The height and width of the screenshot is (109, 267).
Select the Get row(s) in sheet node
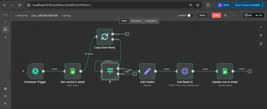pyautogui.click(x=73, y=71)
